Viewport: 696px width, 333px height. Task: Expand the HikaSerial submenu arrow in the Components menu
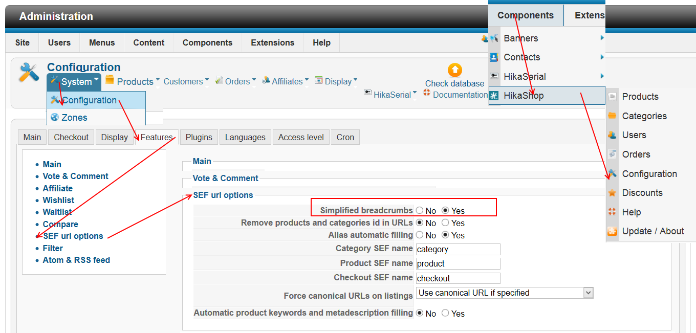tap(602, 76)
